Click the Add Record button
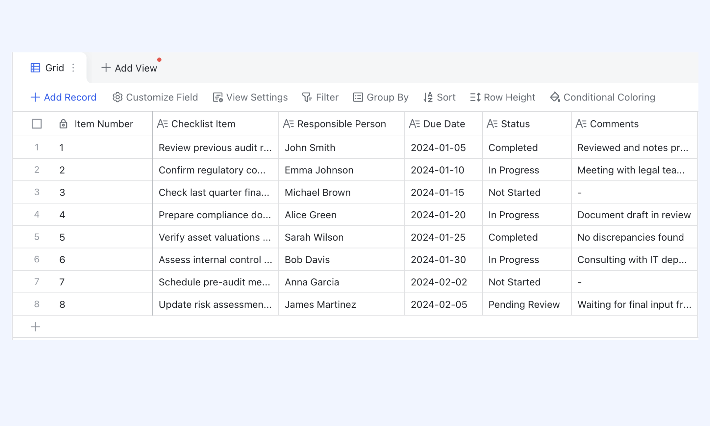Screen dimensions: 710x426 pos(64,97)
